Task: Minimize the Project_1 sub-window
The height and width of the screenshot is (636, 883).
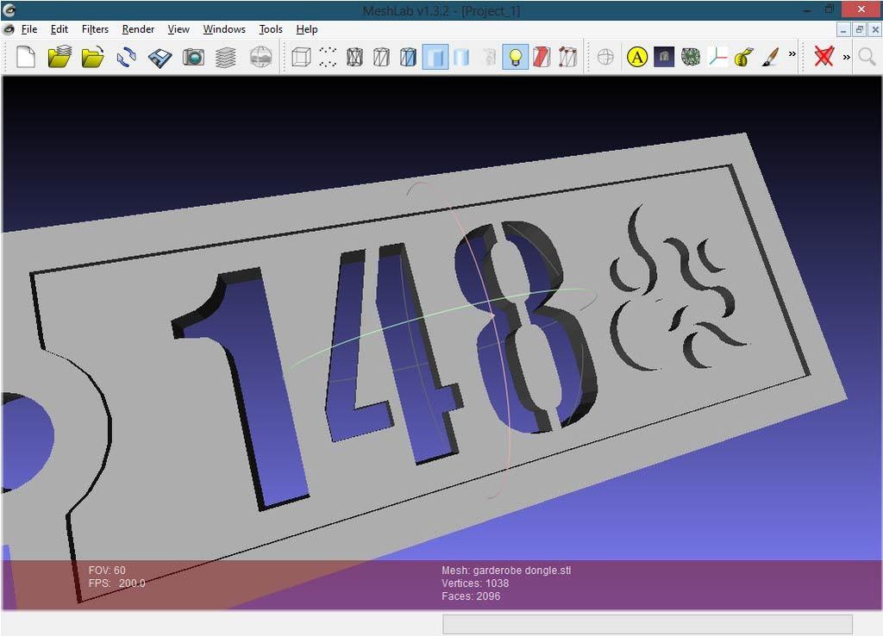Action: pyautogui.click(x=843, y=30)
